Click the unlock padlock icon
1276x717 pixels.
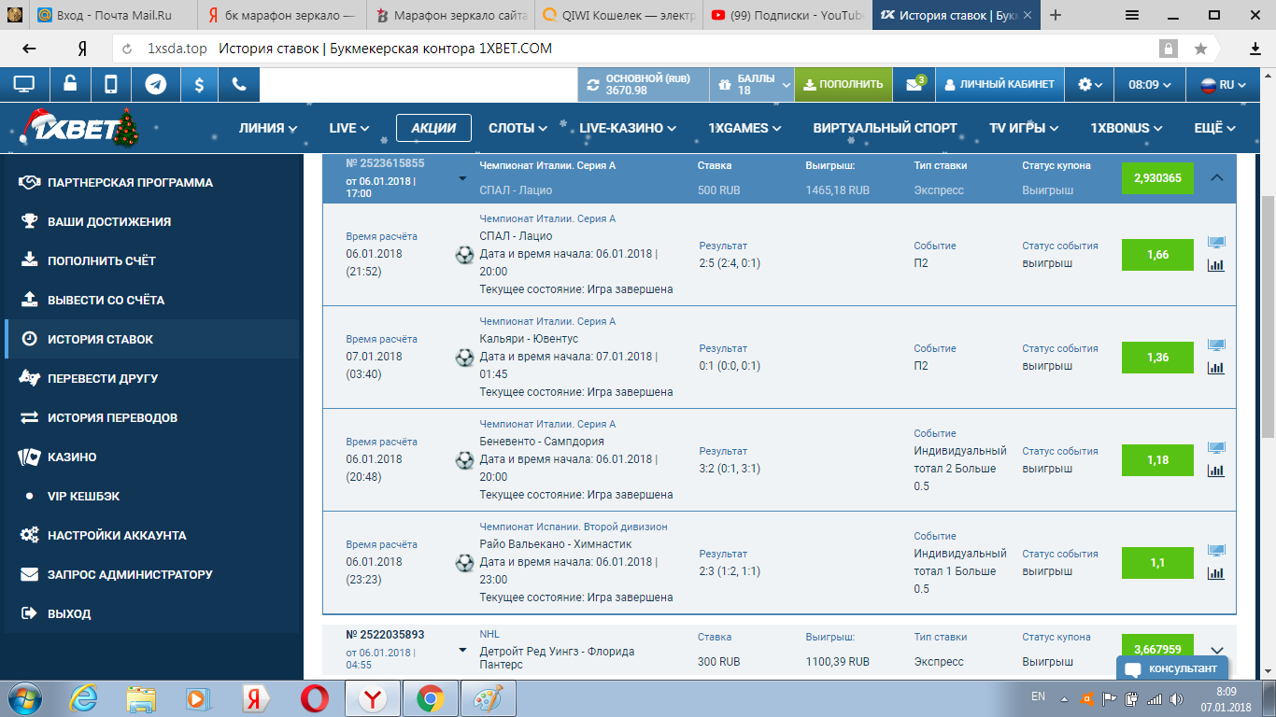point(70,84)
